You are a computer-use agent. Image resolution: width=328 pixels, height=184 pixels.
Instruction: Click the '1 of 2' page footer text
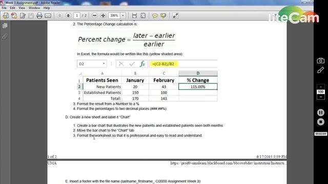(x=52, y=156)
